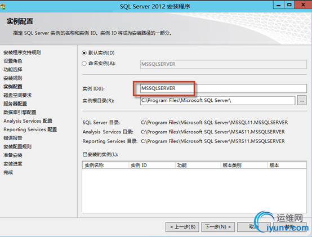Select 安装进度 step in sidebar
Viewport: 312px width, 237px height.
pos(13,164)
